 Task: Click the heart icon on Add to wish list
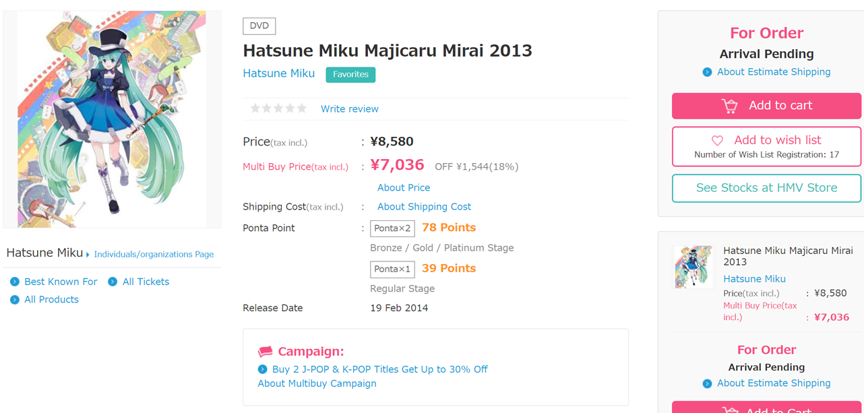pos(717,140)
